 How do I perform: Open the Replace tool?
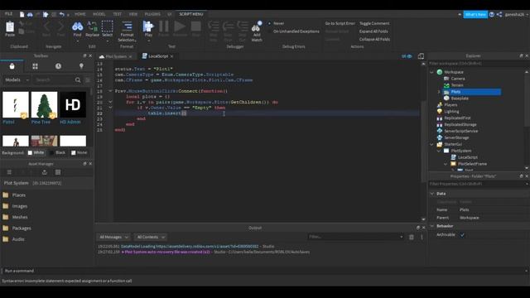92,26
